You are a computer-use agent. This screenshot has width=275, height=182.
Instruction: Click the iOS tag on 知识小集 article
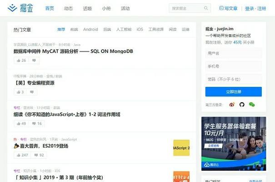pyautogui.click(x=57, y=171)
